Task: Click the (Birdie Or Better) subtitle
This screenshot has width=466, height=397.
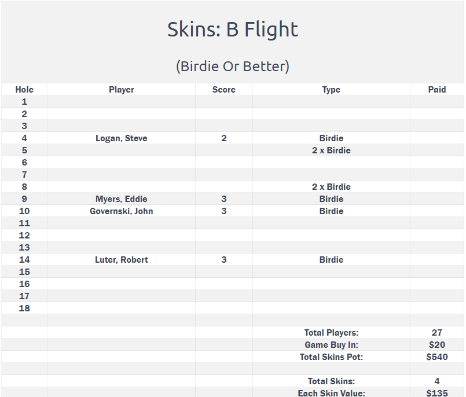Action: pos(233,66)
